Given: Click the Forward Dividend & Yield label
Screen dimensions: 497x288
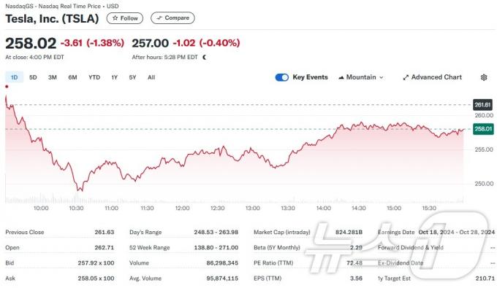Looking at the screenshot, I should click(x=411, y=248).
